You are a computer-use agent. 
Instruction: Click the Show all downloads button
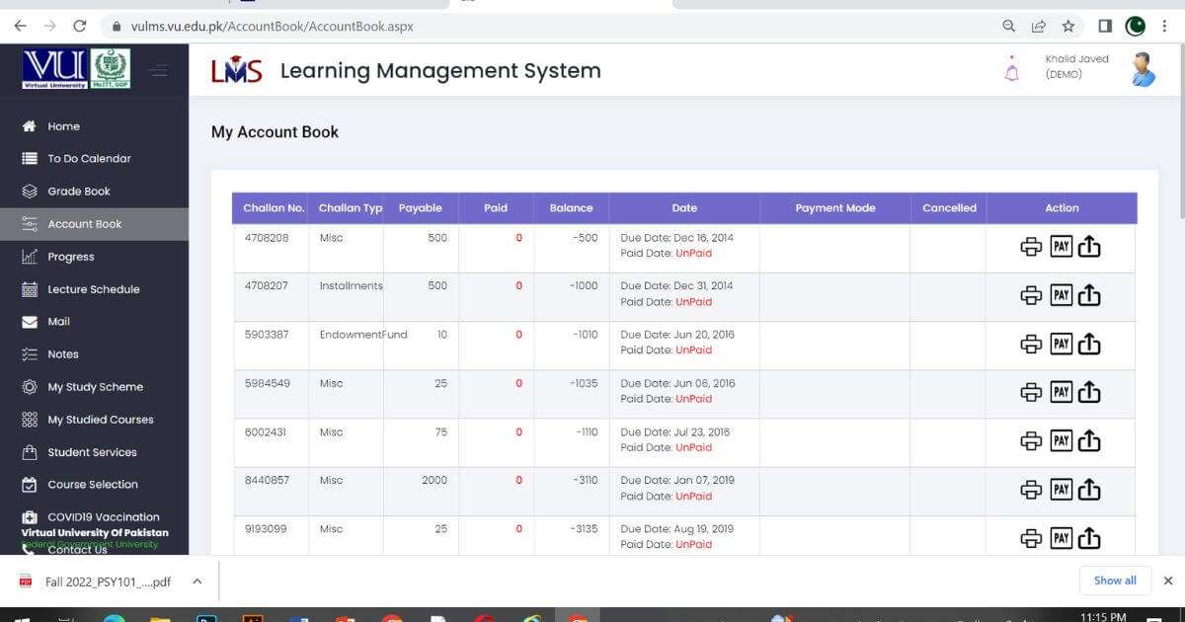tap(1114, 581)
